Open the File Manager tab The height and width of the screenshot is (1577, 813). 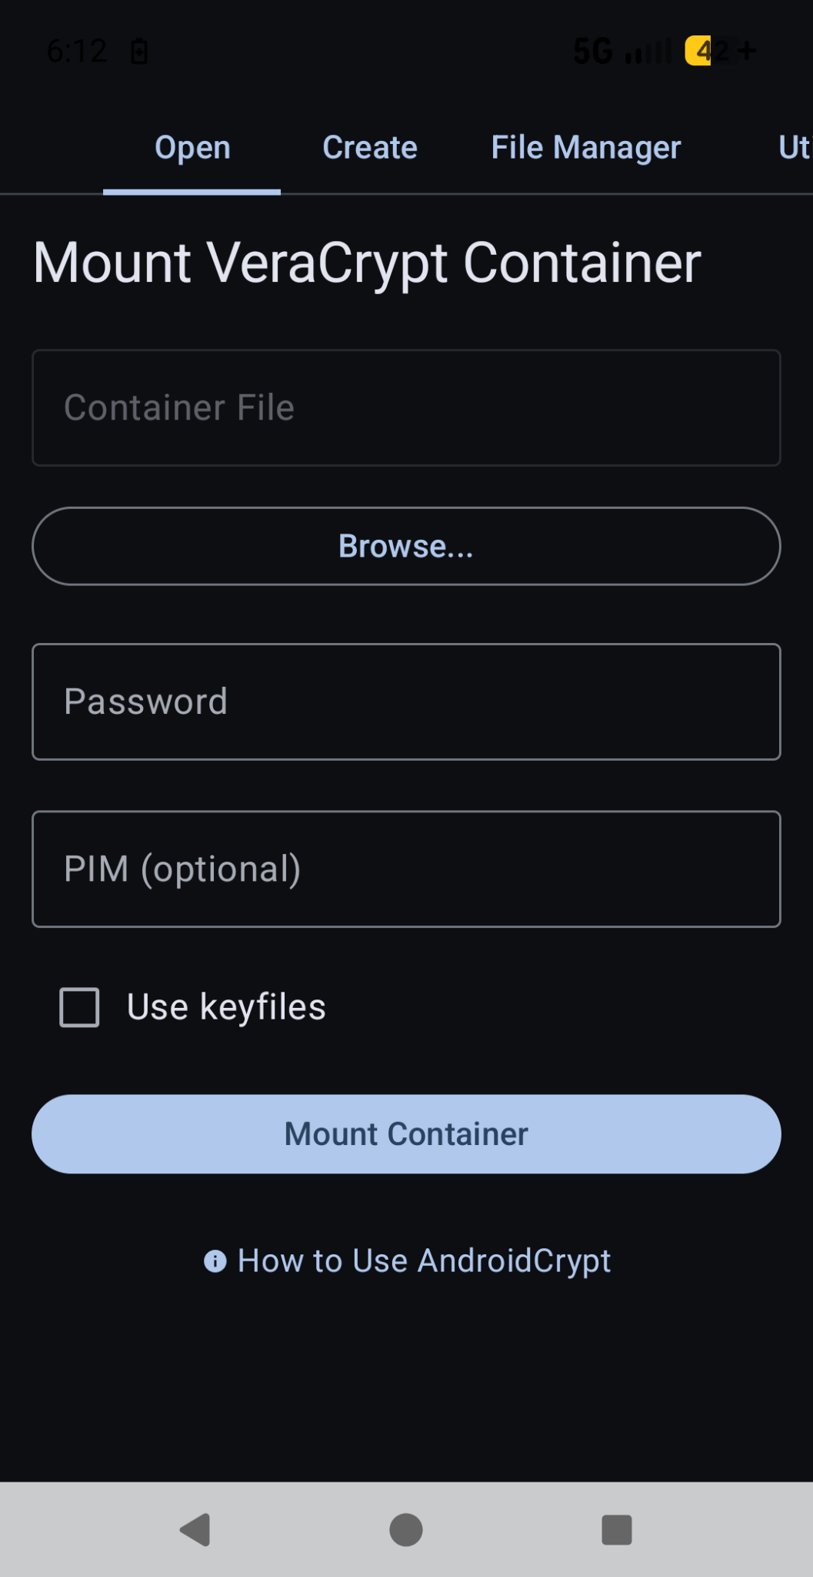pyautogui.click(x=586, y=148)
